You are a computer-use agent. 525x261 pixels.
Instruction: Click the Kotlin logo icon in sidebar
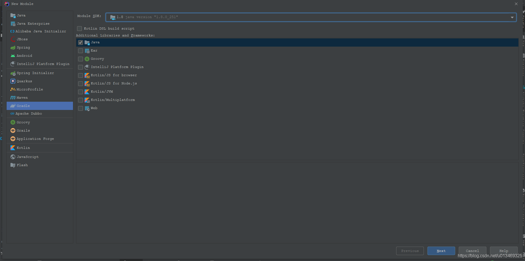tap(13, 148)
